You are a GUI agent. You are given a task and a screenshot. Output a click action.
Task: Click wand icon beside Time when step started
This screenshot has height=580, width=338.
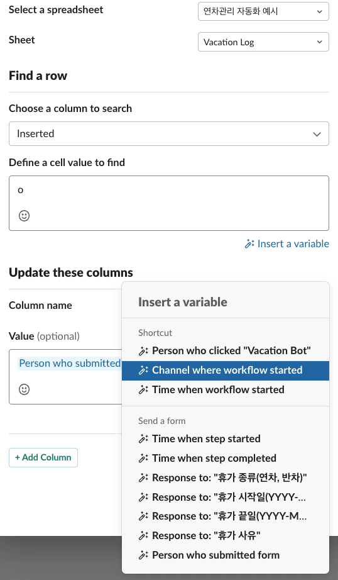pos(143,438)
